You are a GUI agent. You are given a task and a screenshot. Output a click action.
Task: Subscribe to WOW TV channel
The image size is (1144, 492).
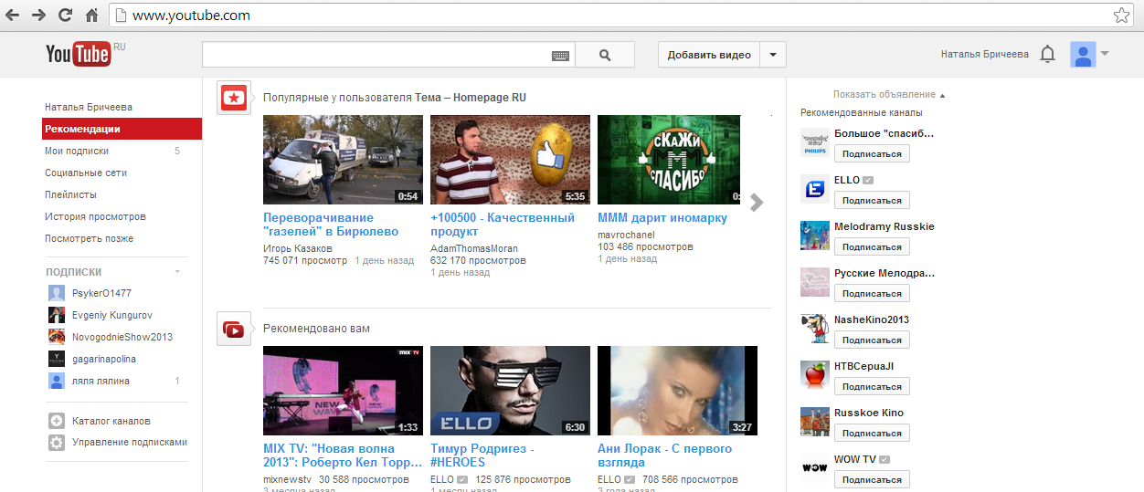pyautogui.click(x=872, y=480)
